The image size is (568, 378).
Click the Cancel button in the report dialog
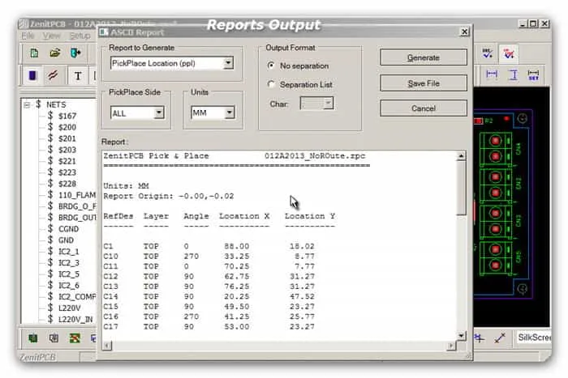pyautogui.click(x=423, y=108)
